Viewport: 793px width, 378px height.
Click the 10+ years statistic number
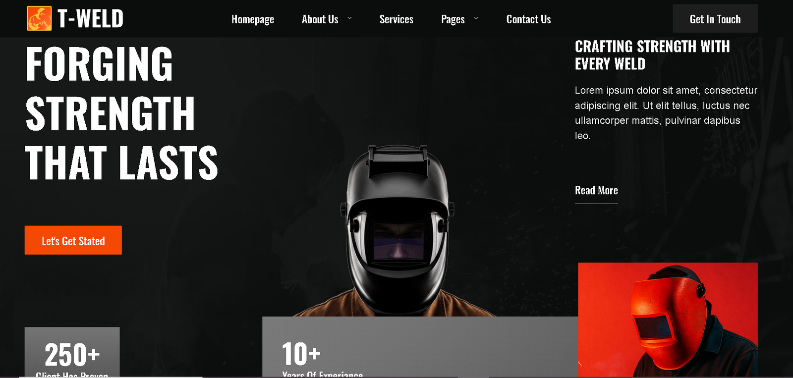(x=301, y=354)
